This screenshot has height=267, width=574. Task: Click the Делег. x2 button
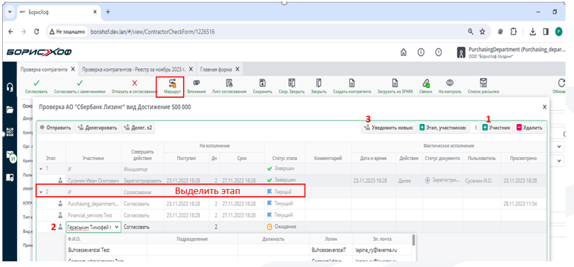pyautogui.click(x=138, y=127)
